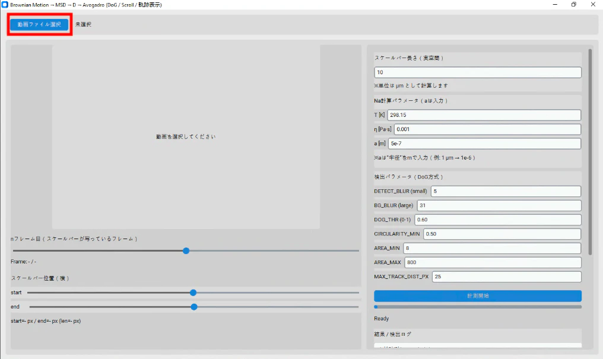603x359 pixels.
Task: Click the μm unit note text
Action: pos(411,85)
